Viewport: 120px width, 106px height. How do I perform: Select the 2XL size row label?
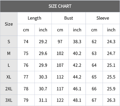pos(9,89)
